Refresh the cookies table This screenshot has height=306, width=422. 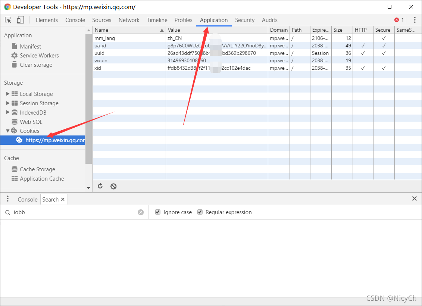click(100, 186)
